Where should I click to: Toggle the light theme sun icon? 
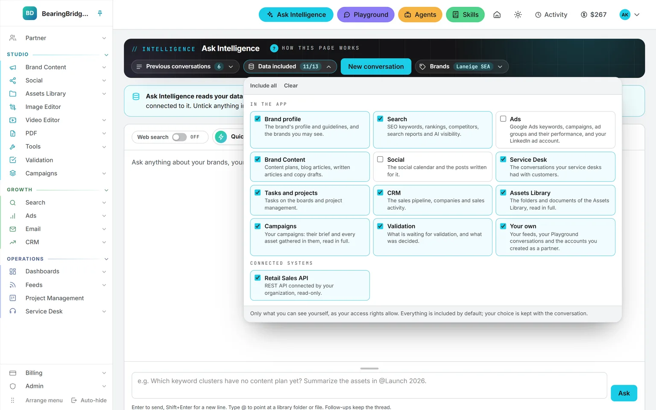click(x=518, y=15)
